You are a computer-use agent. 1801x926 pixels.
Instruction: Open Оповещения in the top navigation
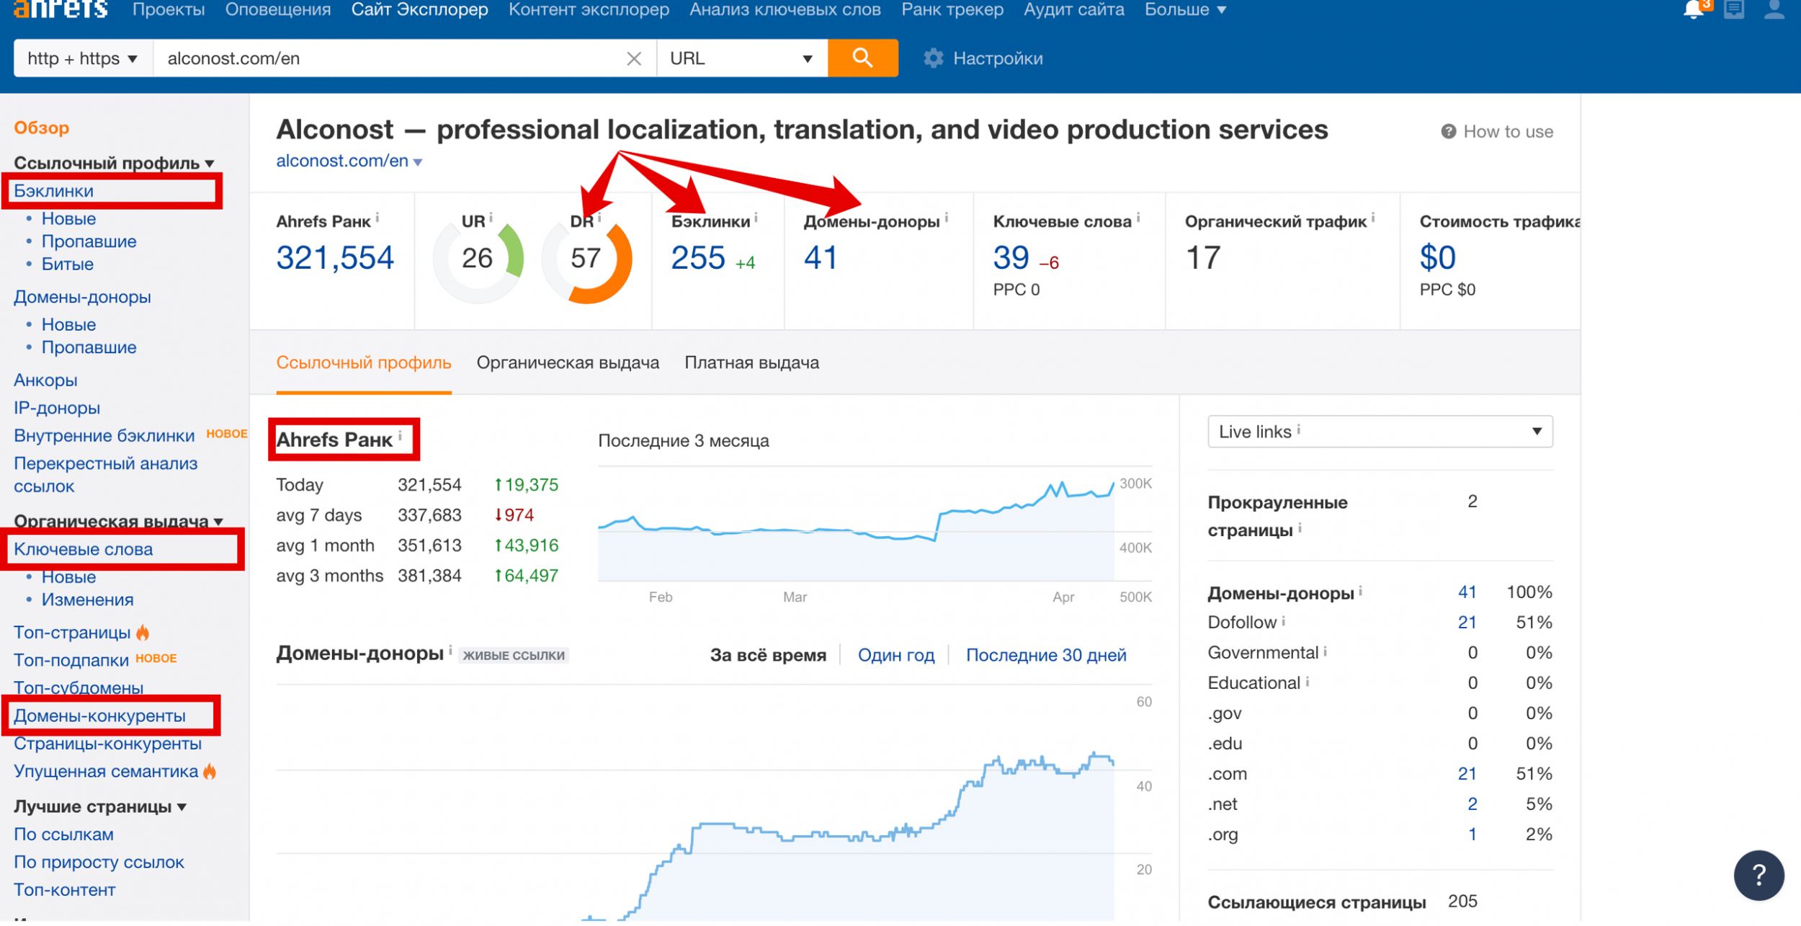tap(278, 9)
